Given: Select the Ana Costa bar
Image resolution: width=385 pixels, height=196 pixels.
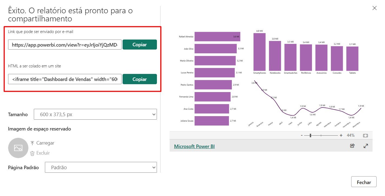Looking at the screenshot, I should [212, 109].
